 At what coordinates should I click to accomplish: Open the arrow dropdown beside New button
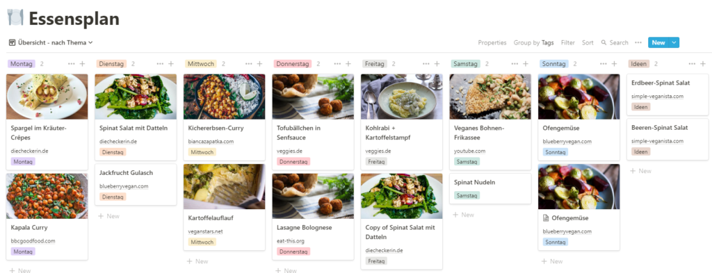pos(674,42)
